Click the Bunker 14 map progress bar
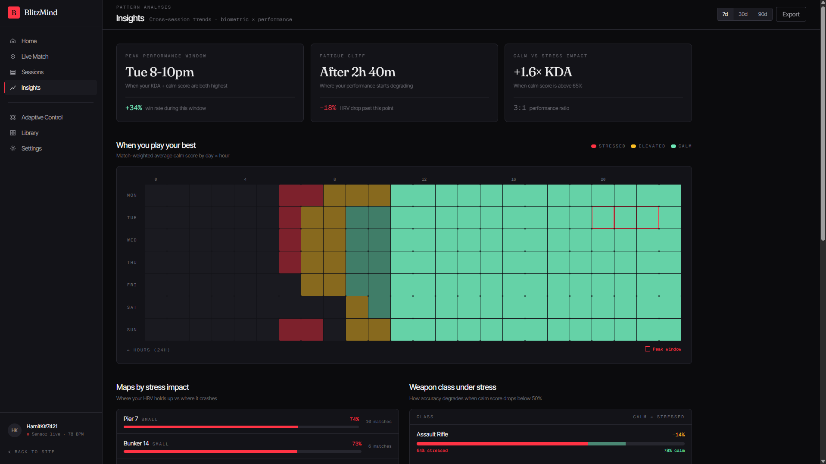Image resolution: width=826 pixels, height=464 pixels. [243, 451]
